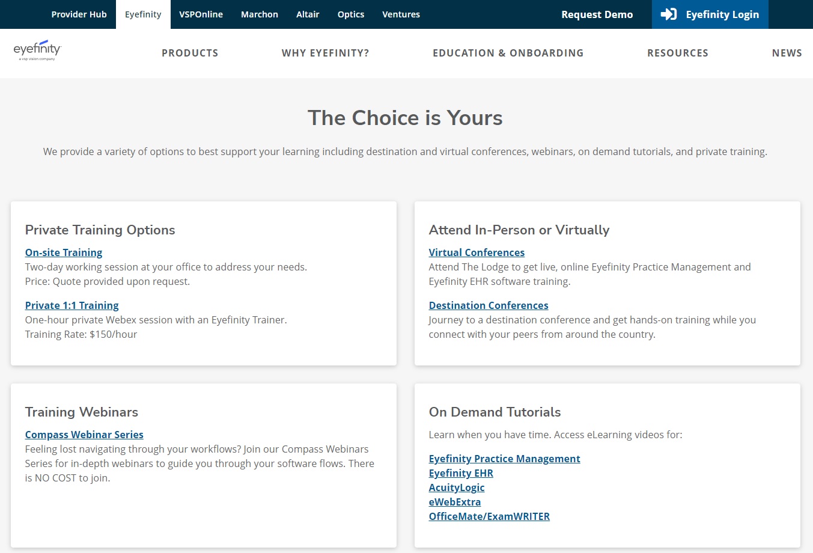
Task: Open the Optics tab
Action: (350, 14)
